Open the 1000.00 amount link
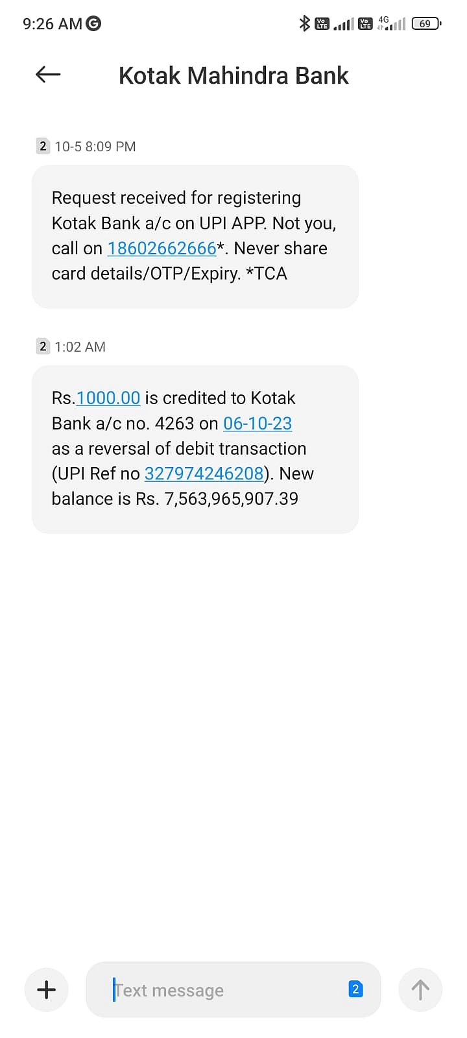The height and width of the screenshot is (1038, 467). pyautogui.click(x=108, y=398)
